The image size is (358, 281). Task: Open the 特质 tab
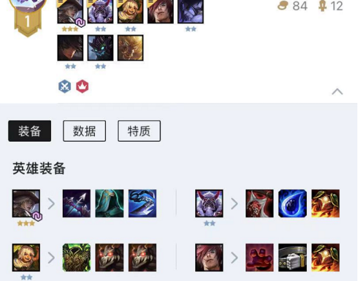[x=140, y=131]
